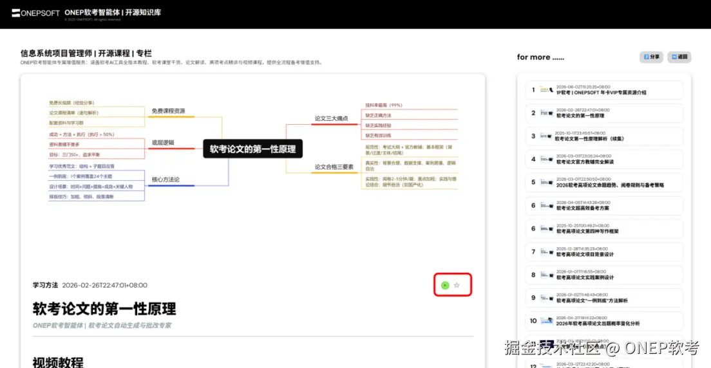This screenshot has width=711, height=368.
Task: Toggle the star favorite icon
Action: click(457, 285)
